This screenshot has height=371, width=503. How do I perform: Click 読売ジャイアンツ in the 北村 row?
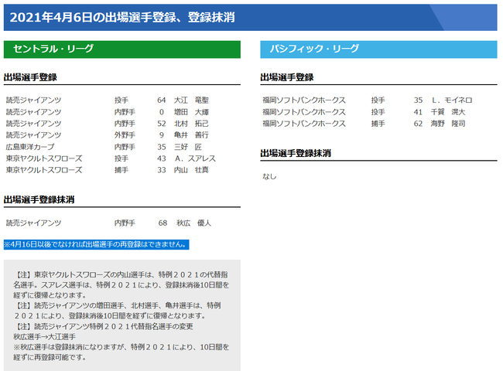(x=34, y=124)
